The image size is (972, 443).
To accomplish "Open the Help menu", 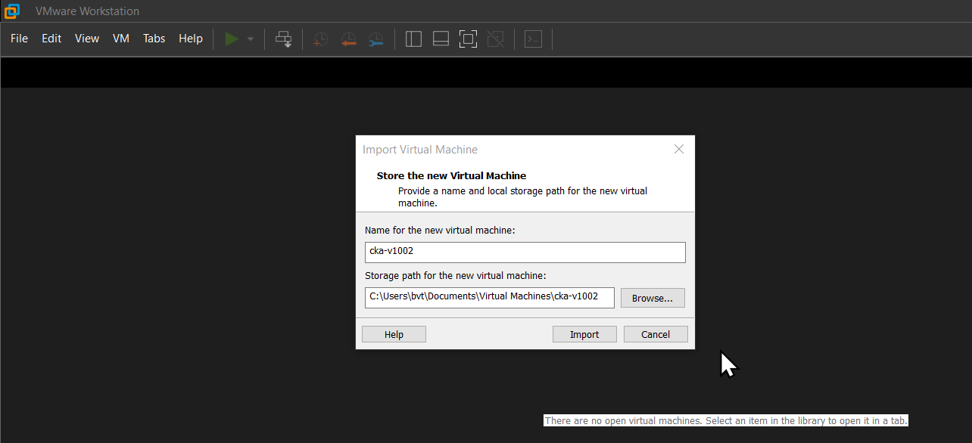I will (191, 39).
